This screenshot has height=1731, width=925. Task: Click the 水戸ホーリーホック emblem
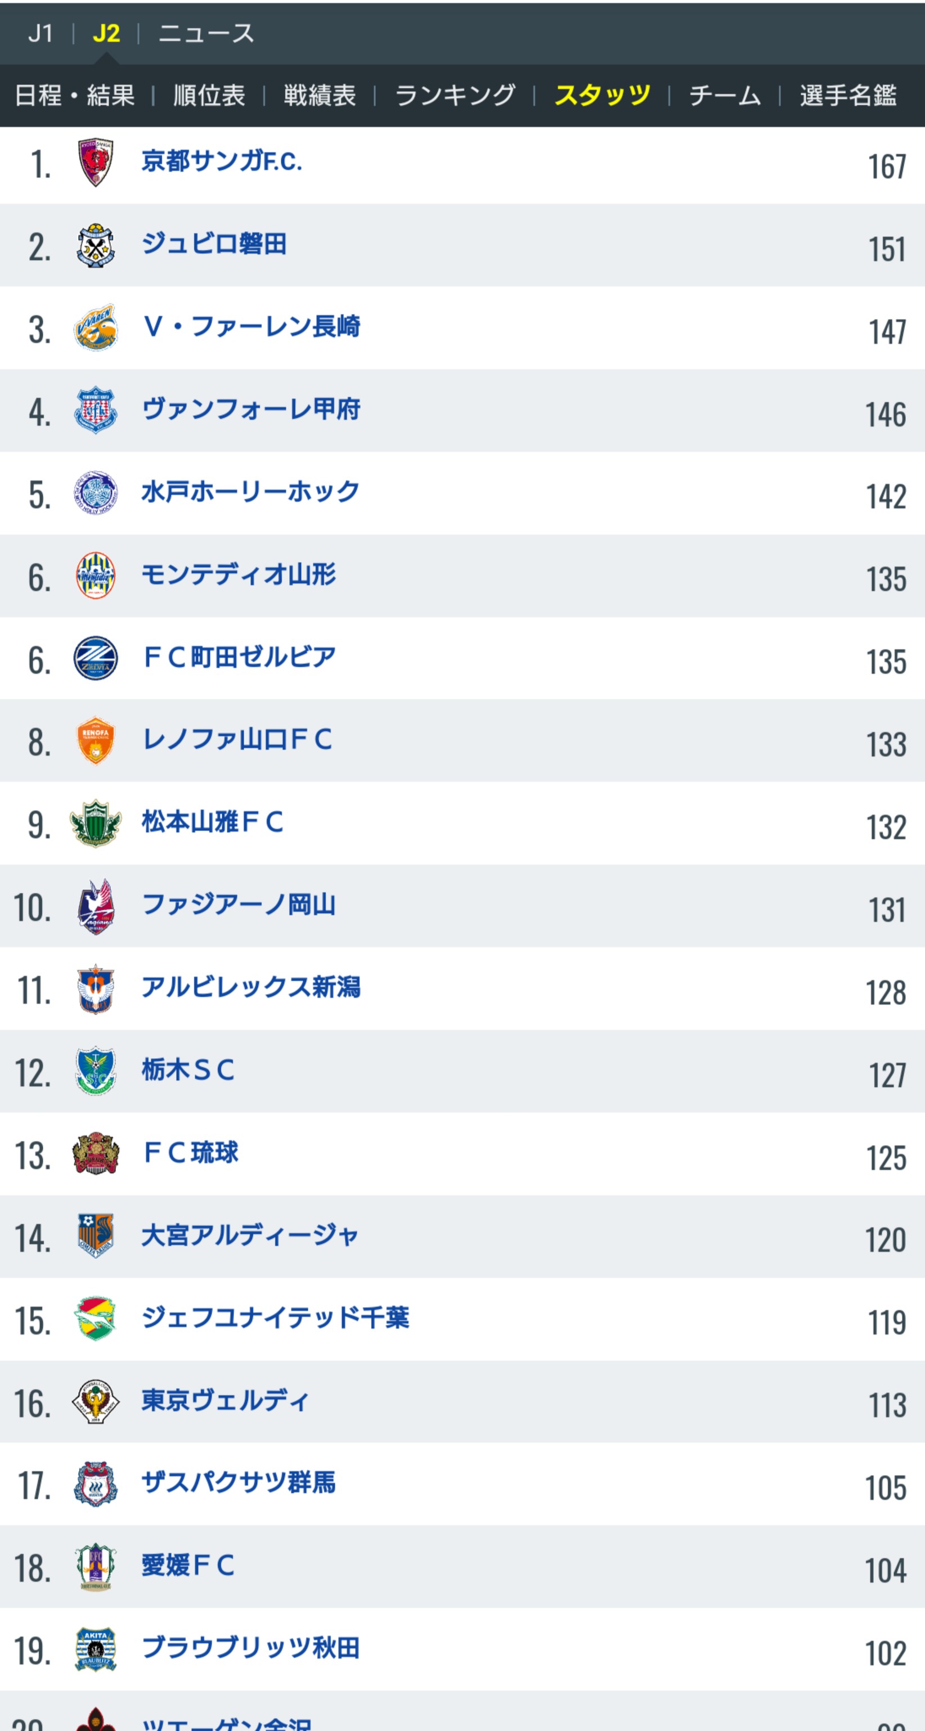click(96, 493)
